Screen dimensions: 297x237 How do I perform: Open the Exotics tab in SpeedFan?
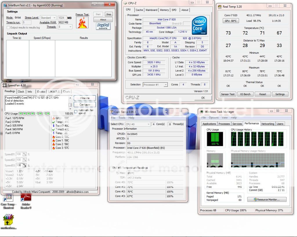click(41, 92)
